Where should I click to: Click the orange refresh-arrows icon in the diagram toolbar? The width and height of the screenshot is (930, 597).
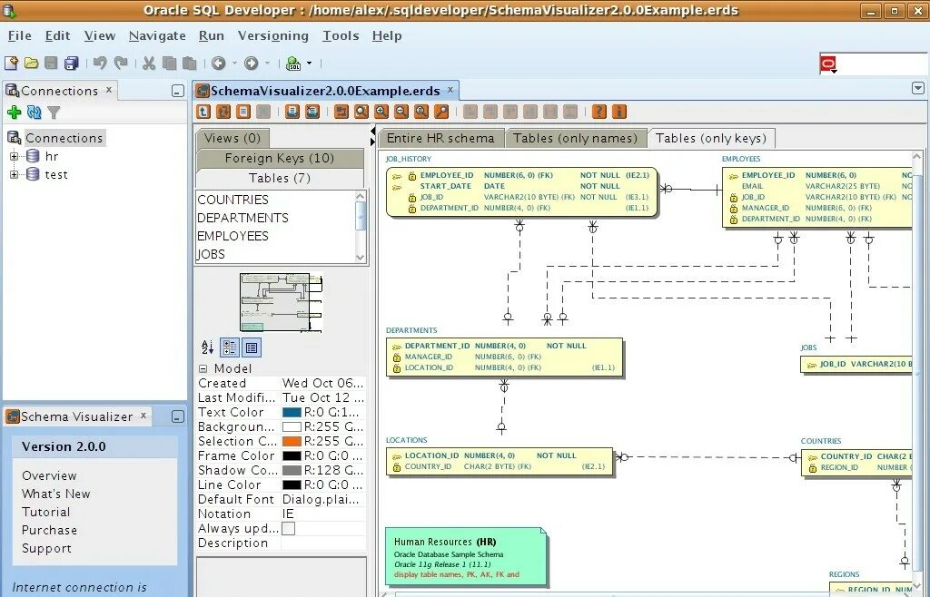point(223,112)
